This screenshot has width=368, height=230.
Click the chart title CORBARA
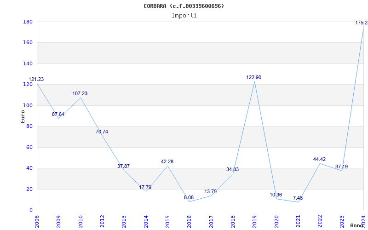click(184, 6)
